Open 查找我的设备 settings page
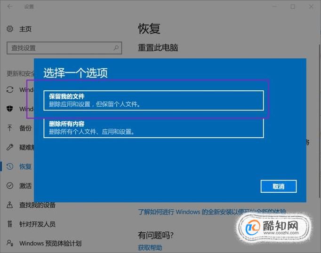The image size is (321, 253). (37, 205)
